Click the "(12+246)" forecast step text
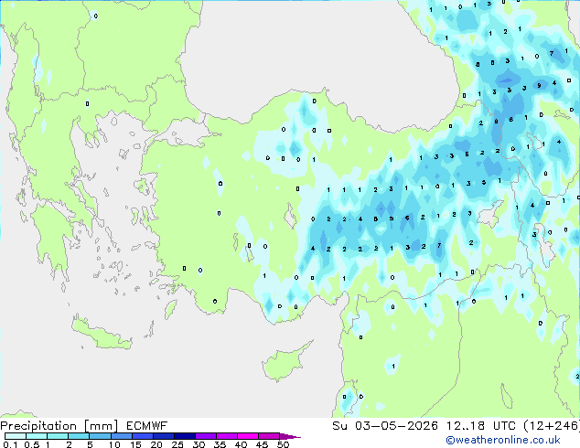580x448 pixels. point(552,426)
